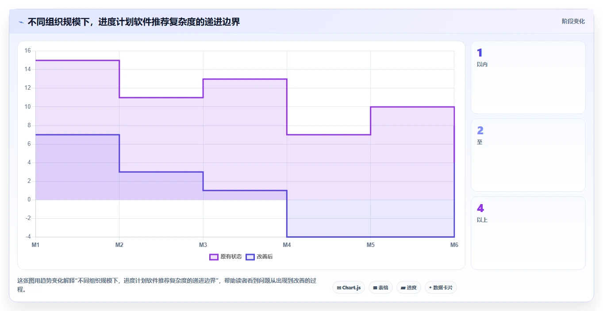The height and width of the screenshot is (311, 603).
Task: Click the y-axis value 14
Action: [27, 69]
